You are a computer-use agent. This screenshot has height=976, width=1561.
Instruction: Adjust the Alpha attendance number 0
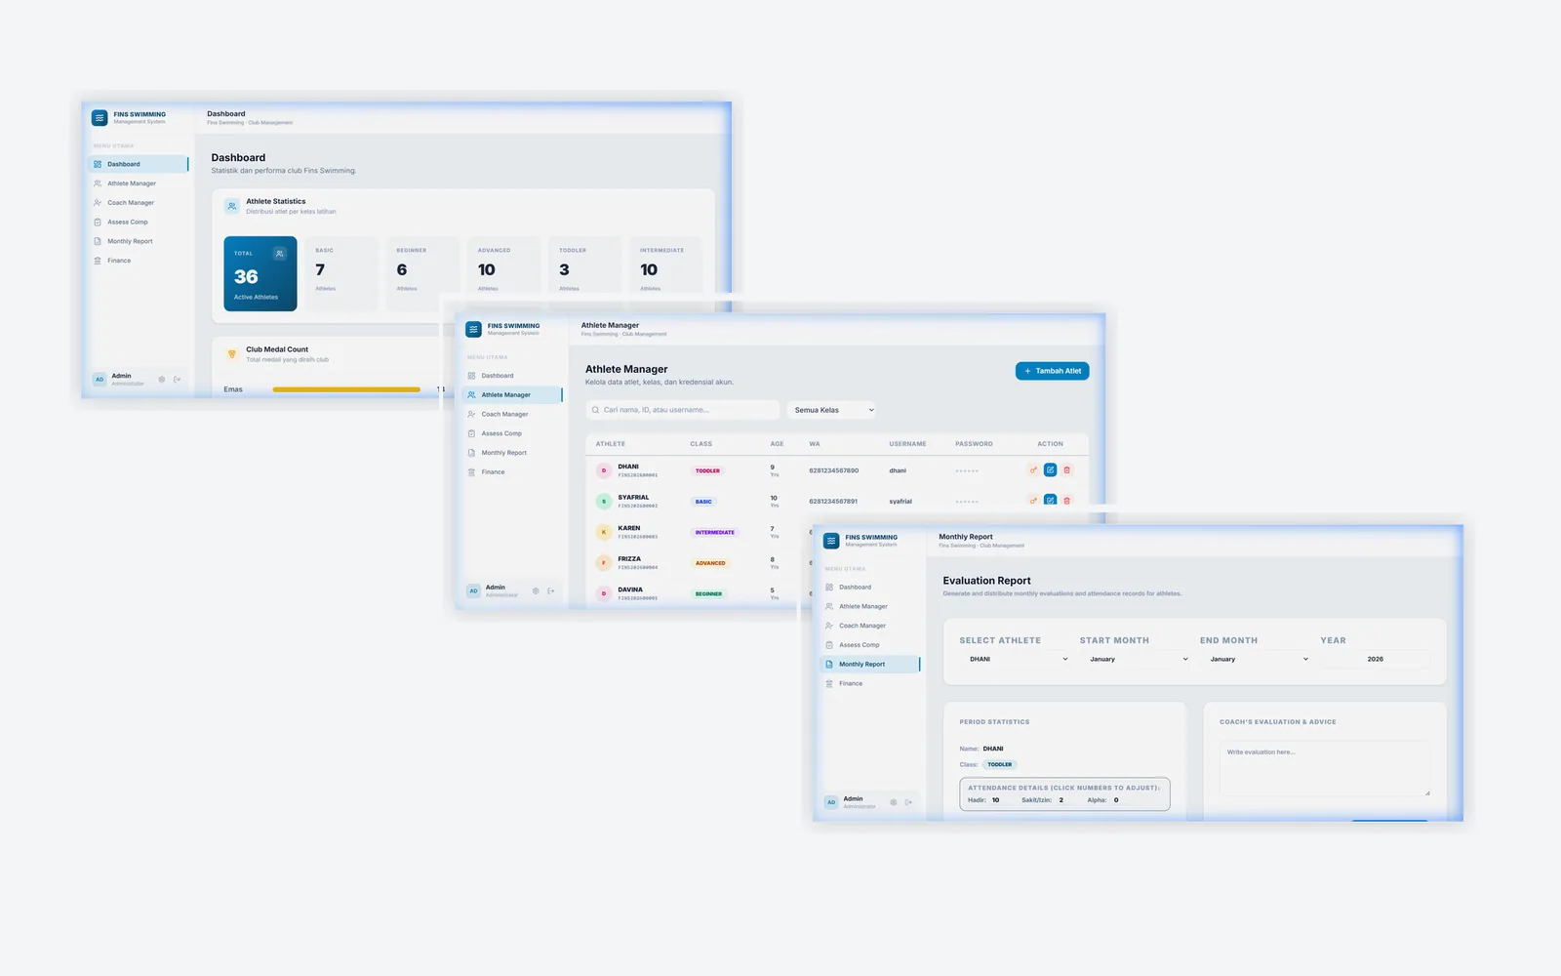(1116, 800)
